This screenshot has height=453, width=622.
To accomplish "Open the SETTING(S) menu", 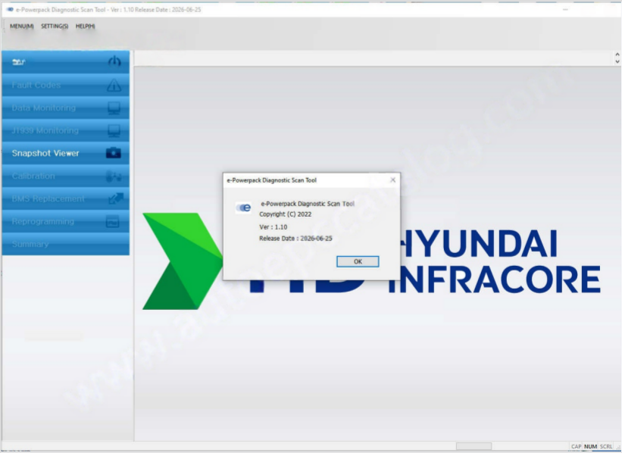I will tap(55, 27).
